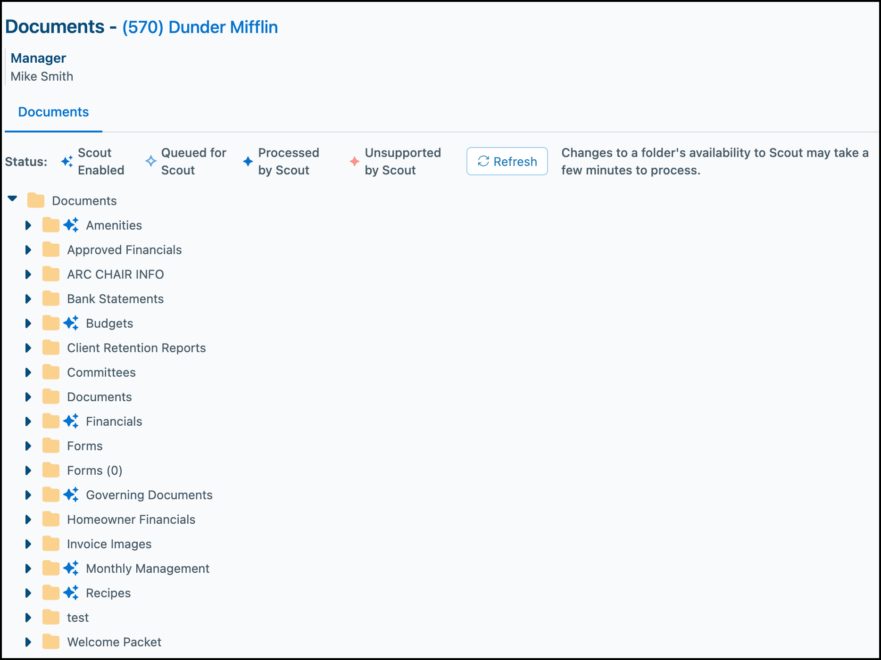This screenshot has width=881, height=660.
Task: Click the Forms (0) folder icon
Action: pos(51,470)
